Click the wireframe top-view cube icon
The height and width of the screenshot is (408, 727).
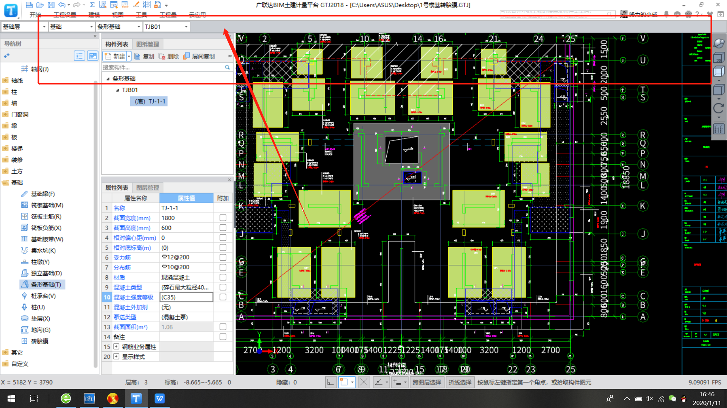719,71
